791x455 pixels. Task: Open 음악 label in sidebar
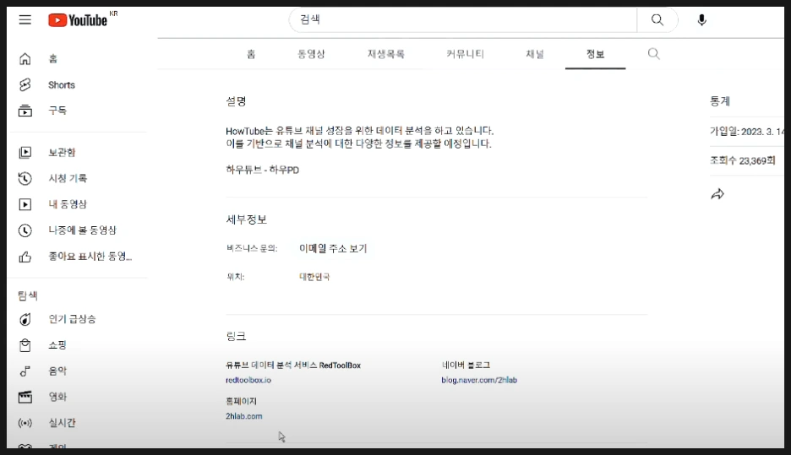click(57, 371)
